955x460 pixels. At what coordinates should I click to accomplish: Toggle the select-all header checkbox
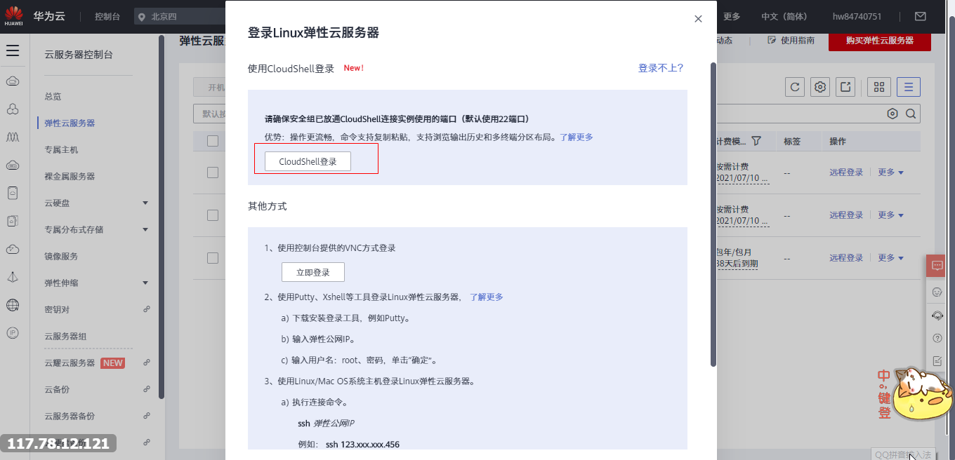213,141
